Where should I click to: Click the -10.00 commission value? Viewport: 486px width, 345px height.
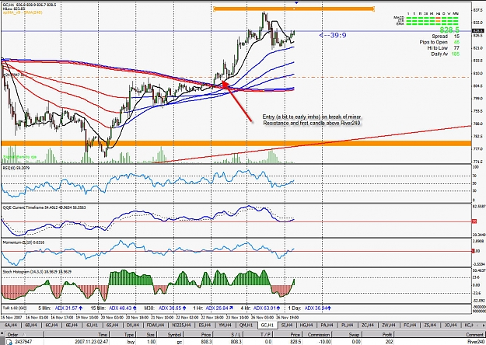pos(325,342)
